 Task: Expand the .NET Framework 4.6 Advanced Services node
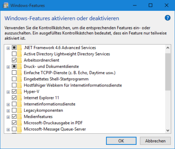click(x=8, y=48)
